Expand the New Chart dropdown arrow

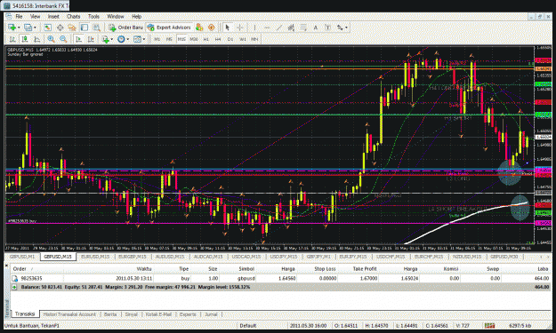pos(19,28)
